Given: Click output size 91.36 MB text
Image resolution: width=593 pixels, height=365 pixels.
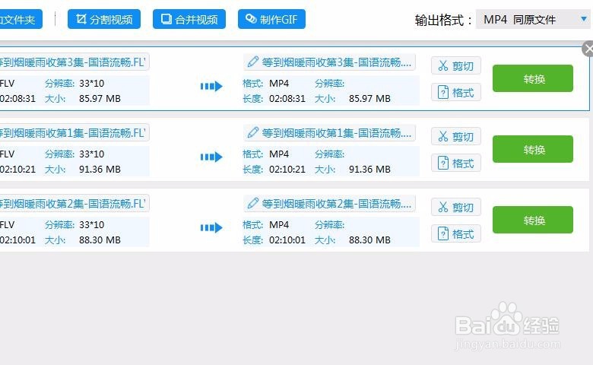Looking at the screenshot, I should 369,170.
